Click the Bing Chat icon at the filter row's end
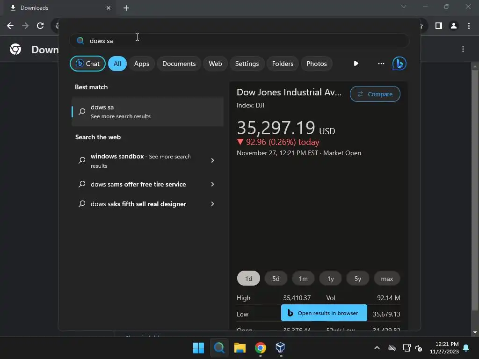The width and height of the screenshot is (479, 359). coord(399,64)
